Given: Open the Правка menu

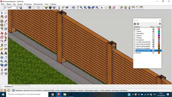Looking at the screenshot, I should pos(9,4).
